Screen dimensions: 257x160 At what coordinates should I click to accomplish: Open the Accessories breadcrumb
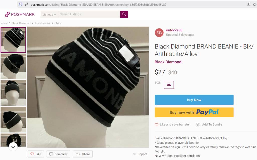(42, 23)
